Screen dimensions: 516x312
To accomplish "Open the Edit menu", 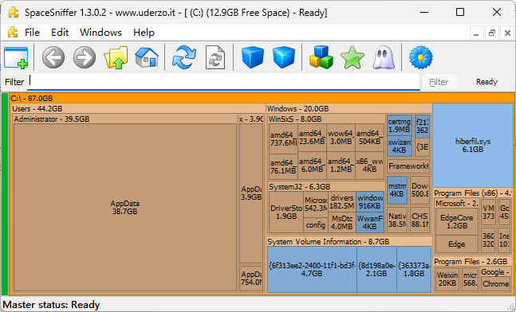I will click(60, 33).
